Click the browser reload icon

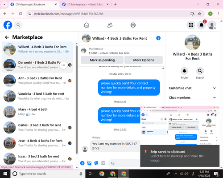tap(21, 14)
